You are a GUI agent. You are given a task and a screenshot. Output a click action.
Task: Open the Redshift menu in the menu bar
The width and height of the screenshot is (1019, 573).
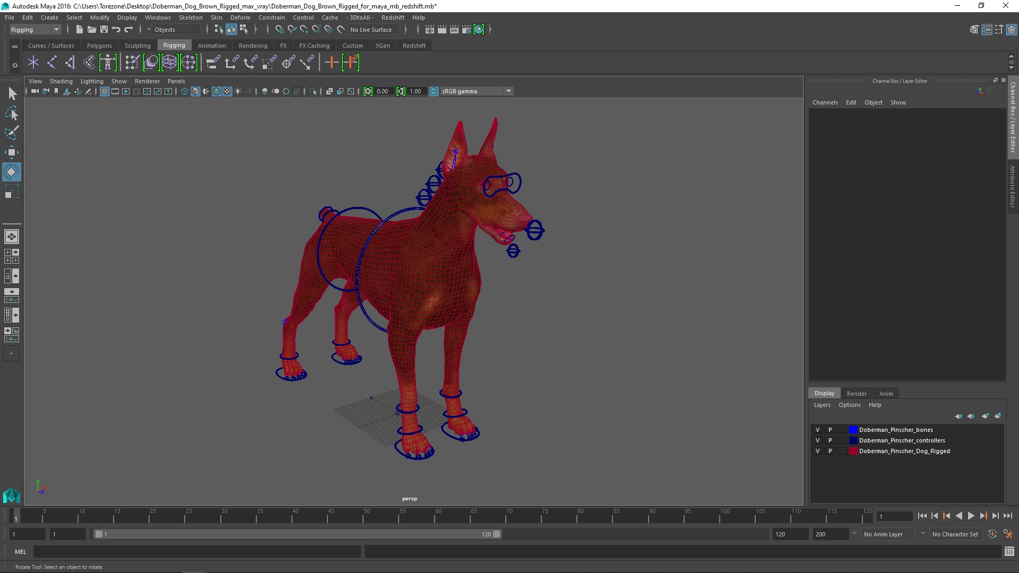[393, 18]
